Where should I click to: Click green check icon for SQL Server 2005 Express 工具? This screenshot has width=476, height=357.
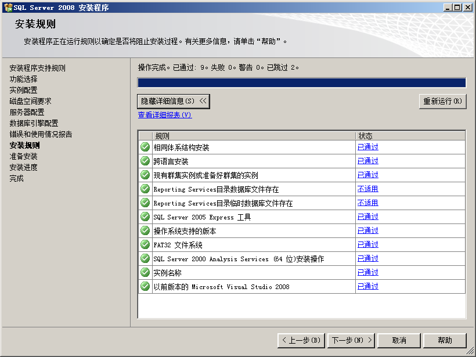click(x=145, y=217)
